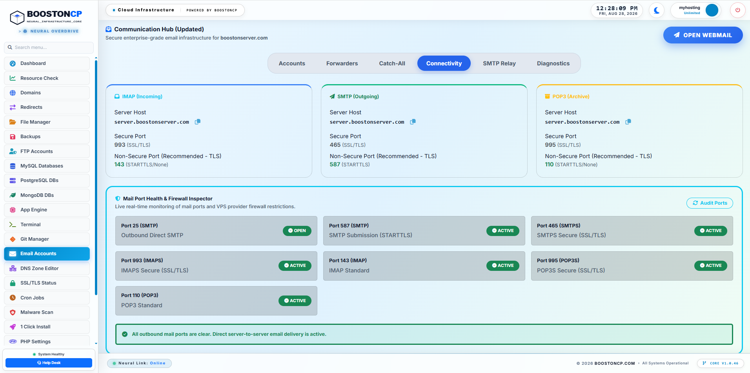Open FTP Accounts user icon
The image size is (750, 373).
point(13,151)
